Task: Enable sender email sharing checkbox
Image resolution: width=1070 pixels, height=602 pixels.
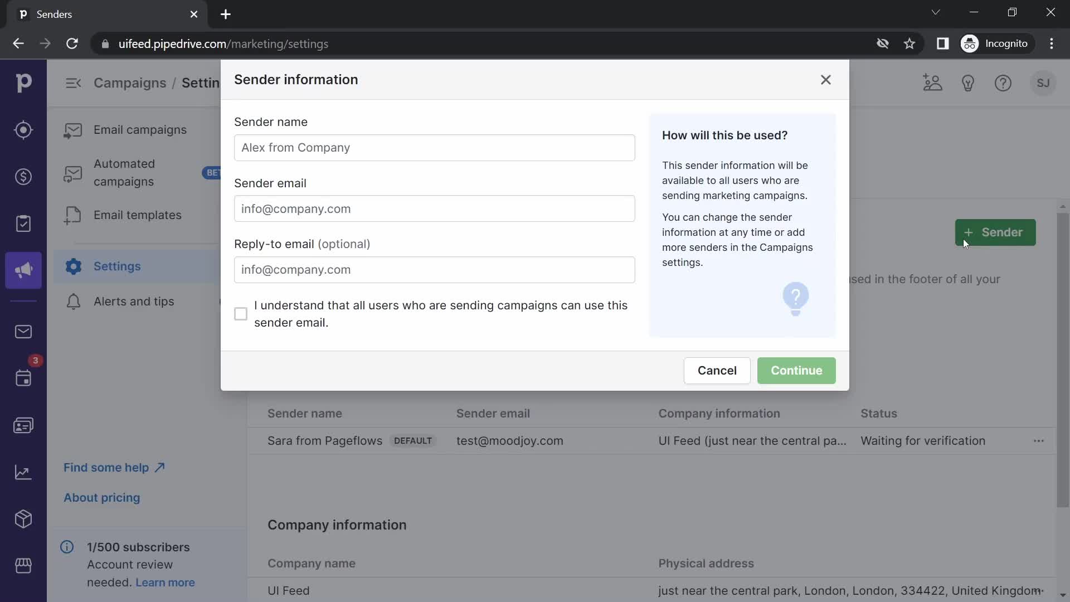Action: point(240,313)
